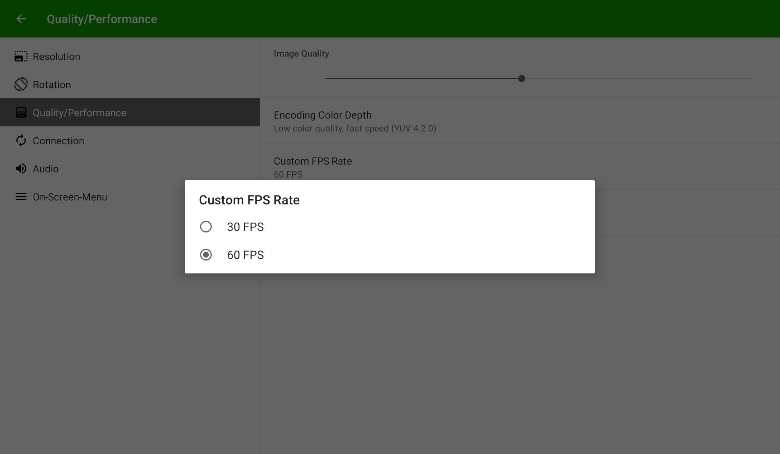
Task: Click the Custom FPS Rate dialog title
Action: [x=249, y=200]
